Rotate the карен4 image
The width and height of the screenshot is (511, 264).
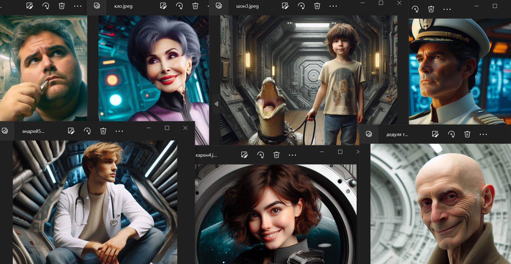(x=261, y=155)
